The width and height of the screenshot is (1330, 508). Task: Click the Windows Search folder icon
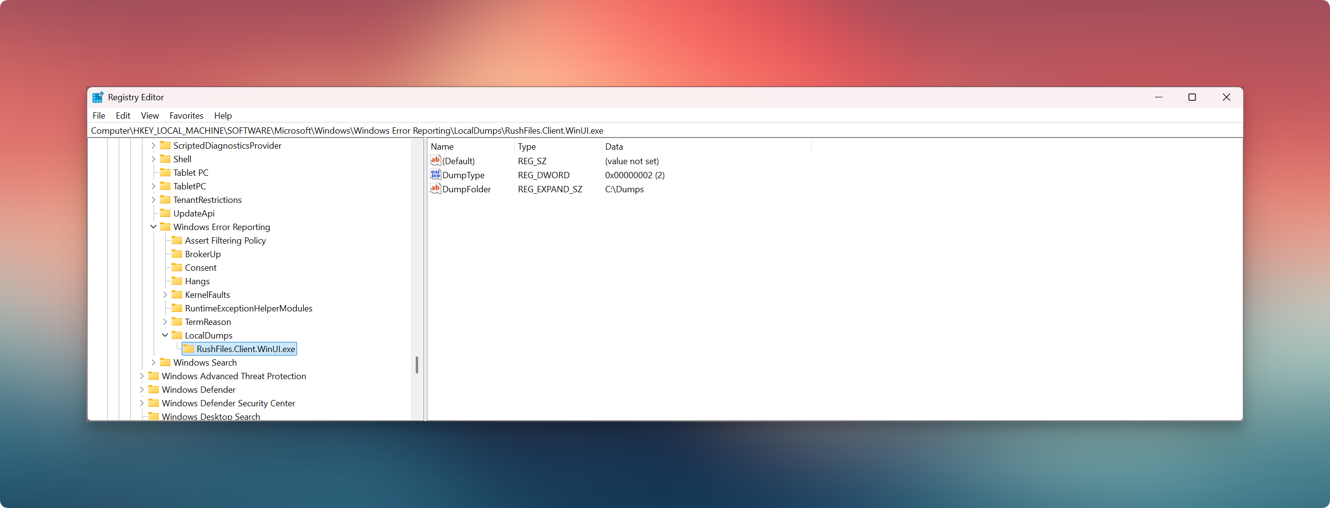[x=165, y=362]
